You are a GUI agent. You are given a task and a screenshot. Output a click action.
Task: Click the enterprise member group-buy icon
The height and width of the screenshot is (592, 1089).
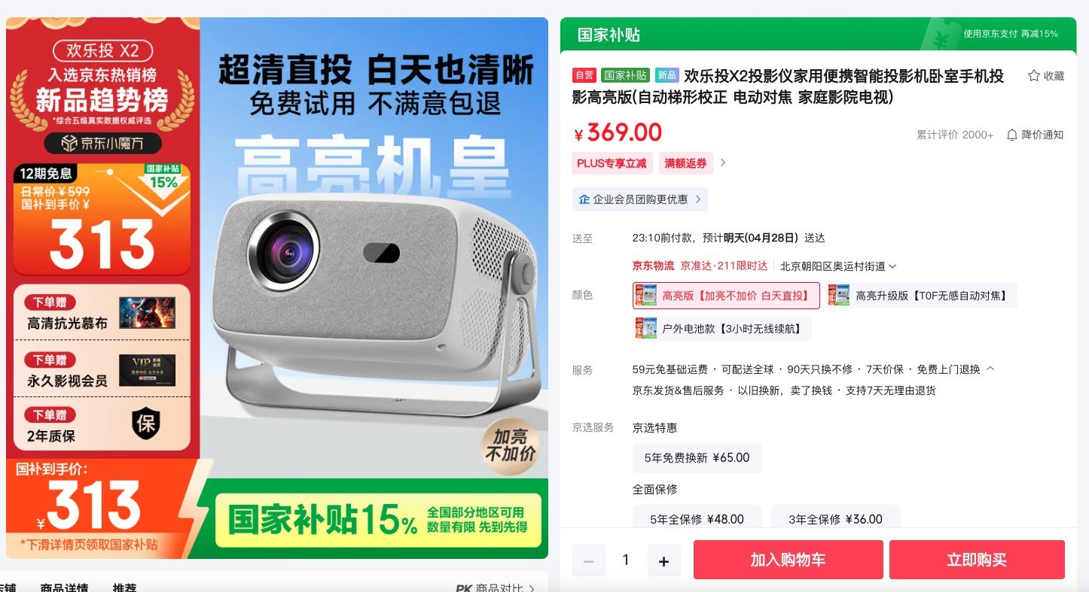[584, 199]
